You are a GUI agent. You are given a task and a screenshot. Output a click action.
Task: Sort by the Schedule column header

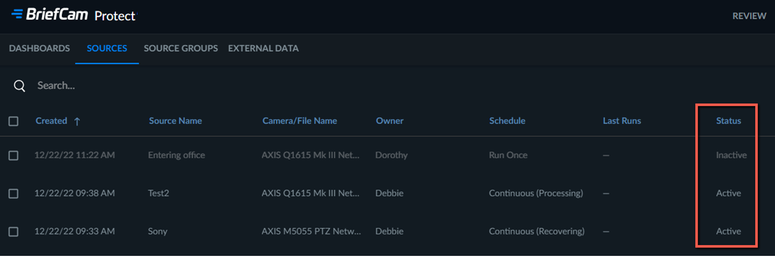507,121
